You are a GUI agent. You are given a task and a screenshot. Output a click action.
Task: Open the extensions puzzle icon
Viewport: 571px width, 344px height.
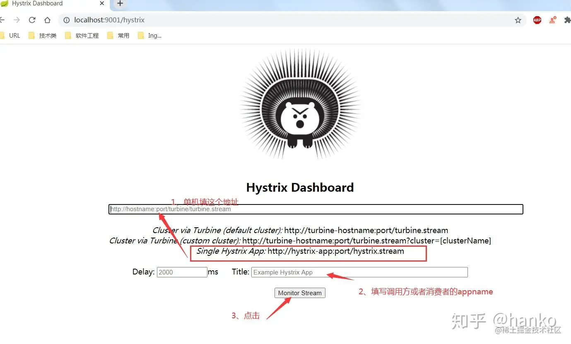[567, 20]
